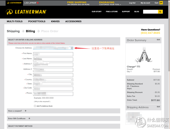Click the Free Shipping banner text

pos(78,3)
